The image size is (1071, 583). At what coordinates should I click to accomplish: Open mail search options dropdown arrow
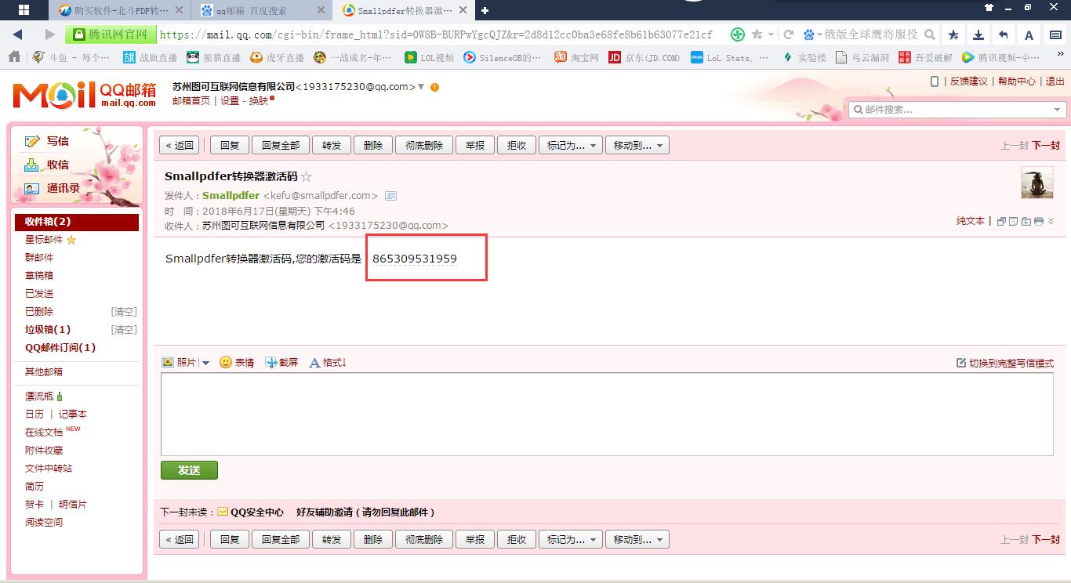1058,110
